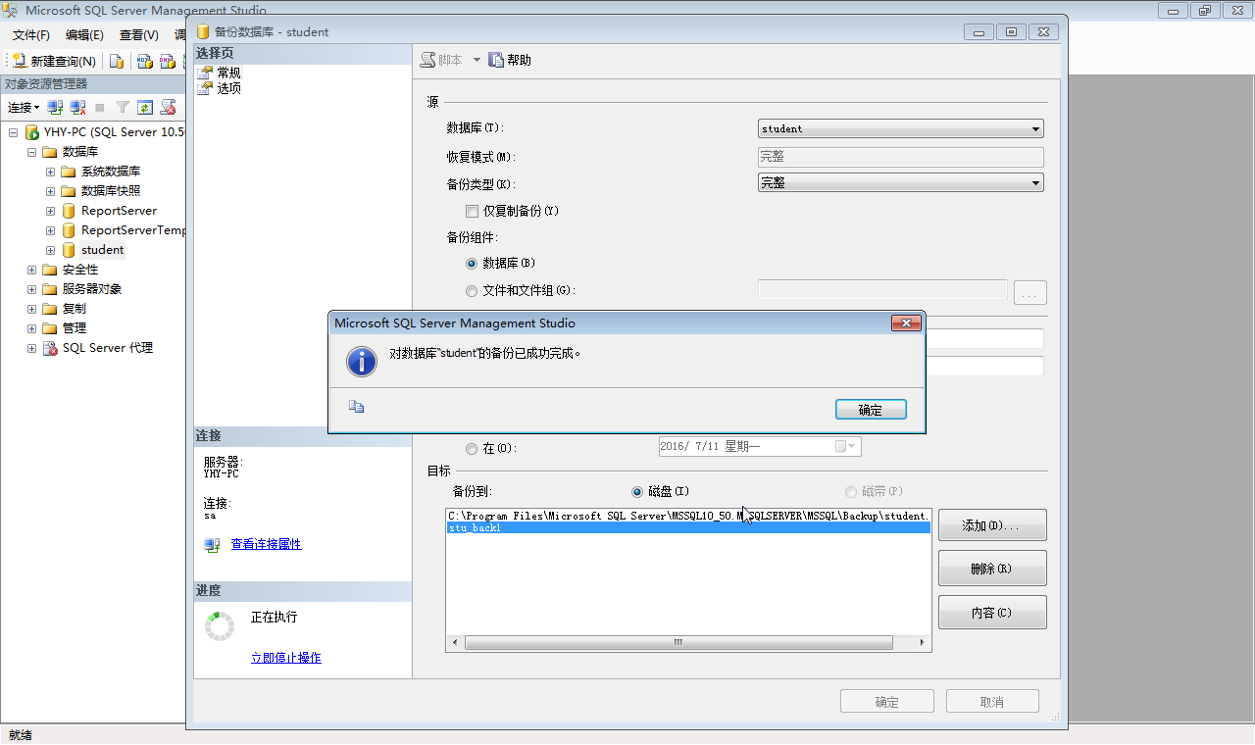
Task: Expand the 服务器对象 tree node
Action: pyautogui.click(x=32, y=289)
